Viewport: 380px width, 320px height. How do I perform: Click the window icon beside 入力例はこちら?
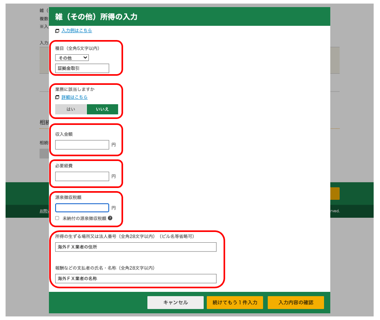tap(57, 31)
